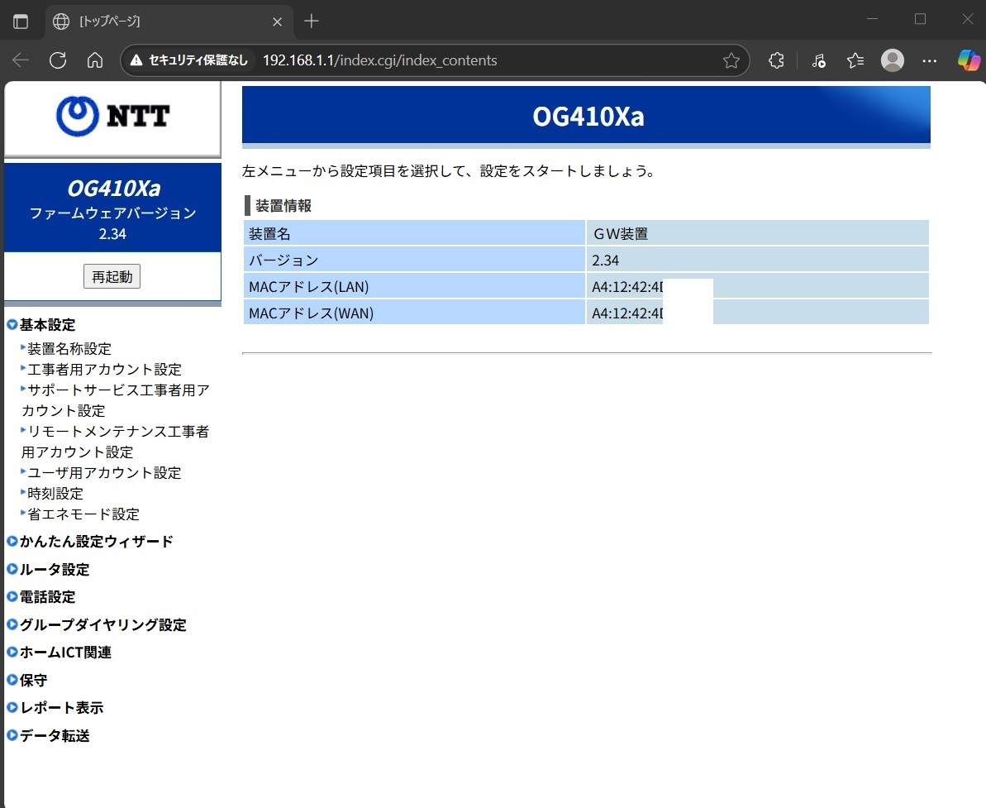The image size is (986, 808).
Task: Reload the router page
Action: pyautogui.click(x=58, y=60)
